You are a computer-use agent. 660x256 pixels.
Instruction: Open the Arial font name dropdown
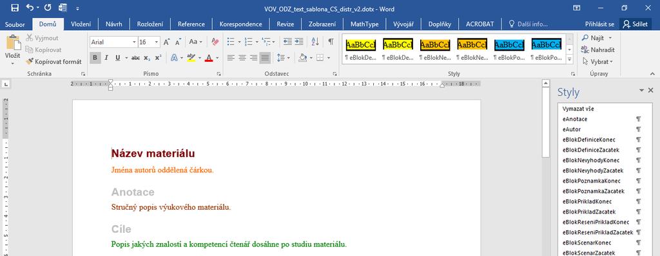tap(134, 42)
